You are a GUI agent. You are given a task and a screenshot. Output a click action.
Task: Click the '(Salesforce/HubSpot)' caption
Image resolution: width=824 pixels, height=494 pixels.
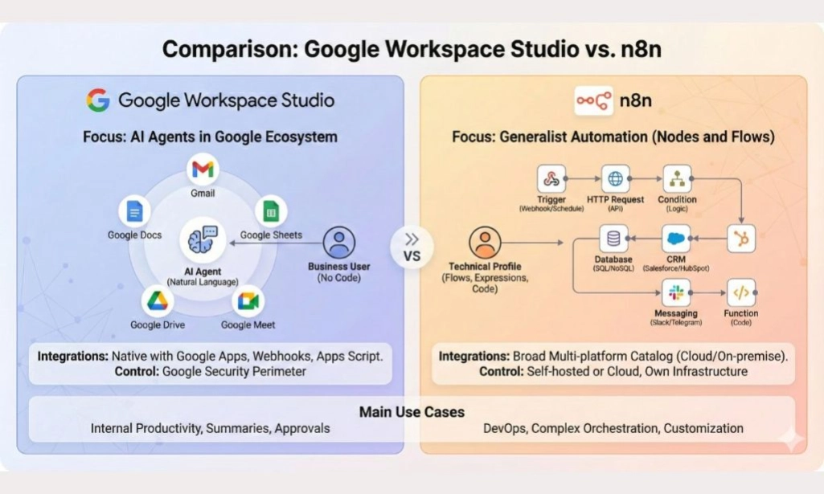coord(676,268)
